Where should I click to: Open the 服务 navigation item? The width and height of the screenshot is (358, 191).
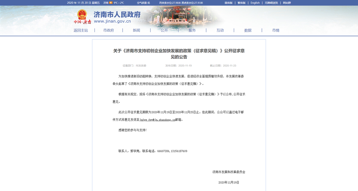[x=192, y=30]
